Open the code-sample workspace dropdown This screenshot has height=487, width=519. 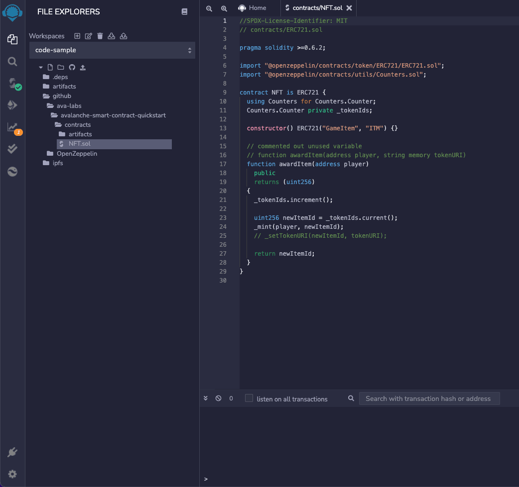[112, 50]
